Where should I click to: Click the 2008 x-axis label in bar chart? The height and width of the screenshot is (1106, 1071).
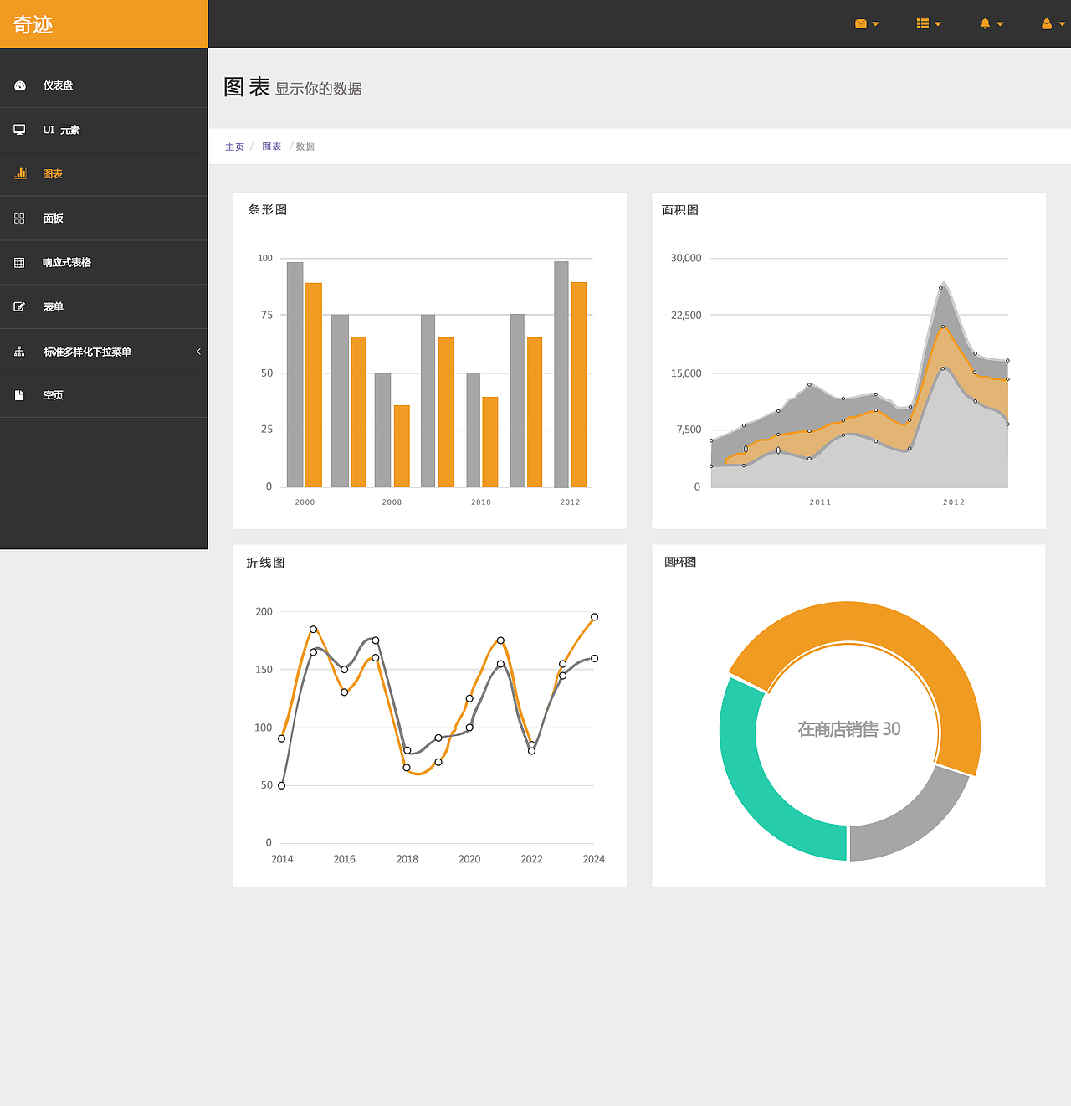pyautogui.click(x=392, y=502)
